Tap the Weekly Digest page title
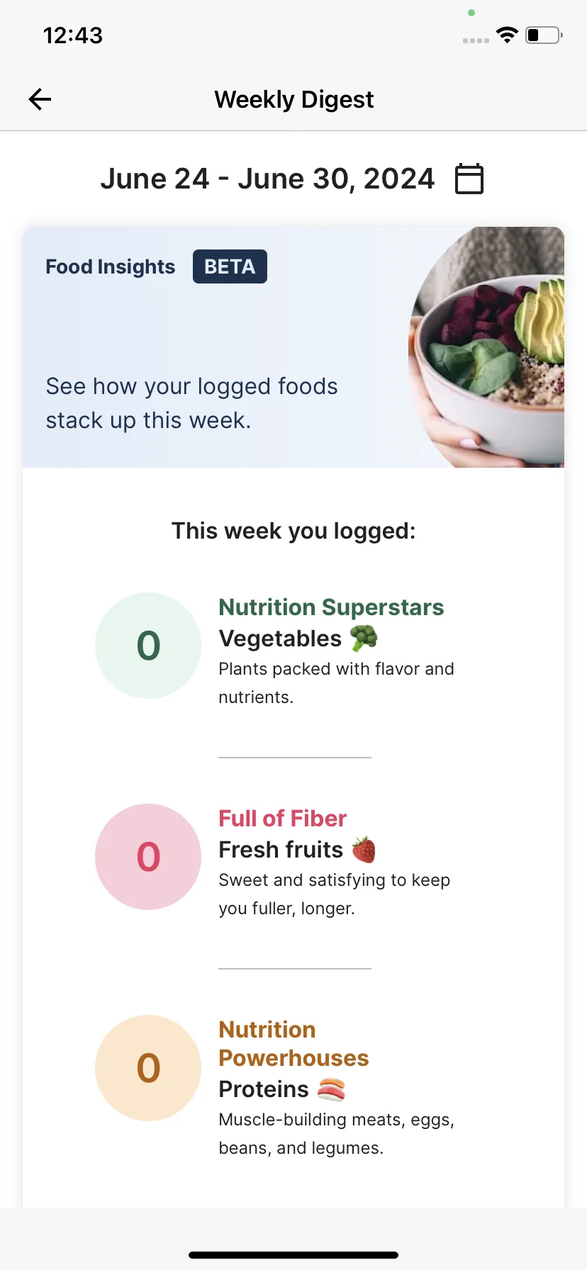587x1270 pixels. pyautogui.click(x=293, y=100)
